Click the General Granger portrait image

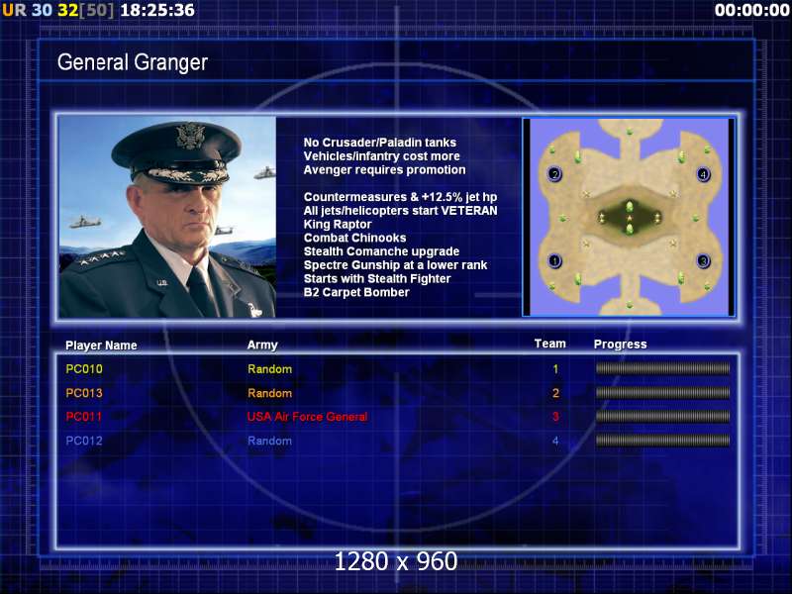pos(167,217)
